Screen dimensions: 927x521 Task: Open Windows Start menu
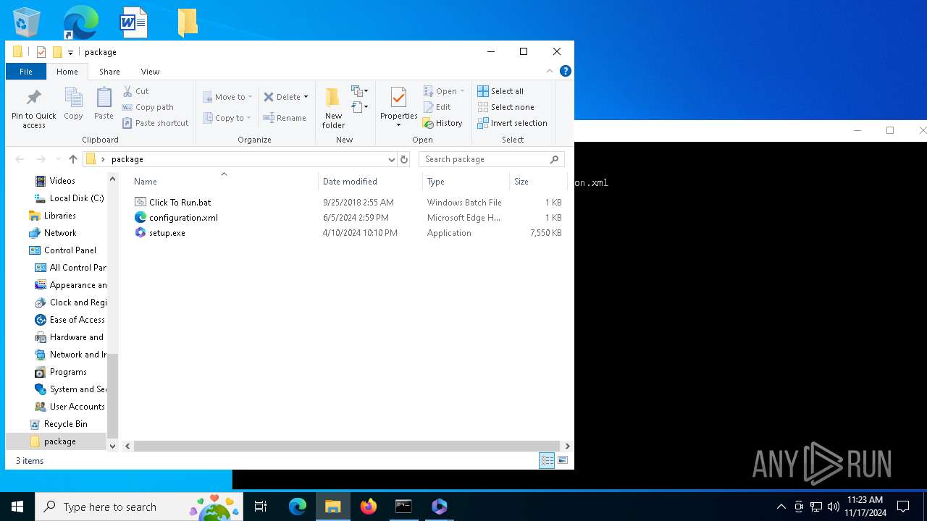(17, 507)
